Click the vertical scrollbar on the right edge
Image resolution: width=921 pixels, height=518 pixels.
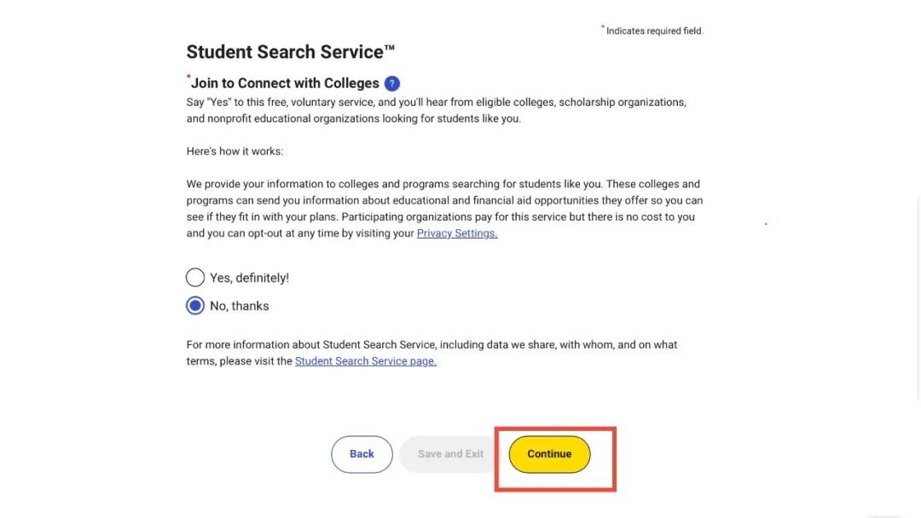click(x=918, y=296)
